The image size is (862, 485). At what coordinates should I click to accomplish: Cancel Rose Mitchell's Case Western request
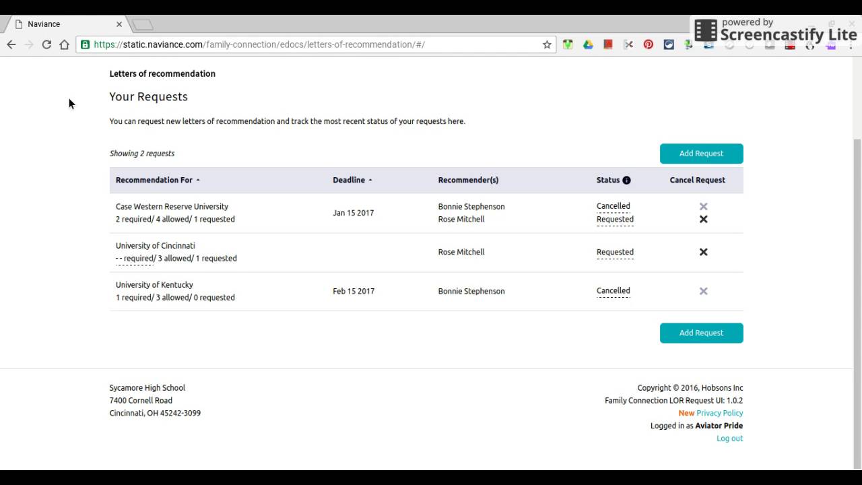703,219
